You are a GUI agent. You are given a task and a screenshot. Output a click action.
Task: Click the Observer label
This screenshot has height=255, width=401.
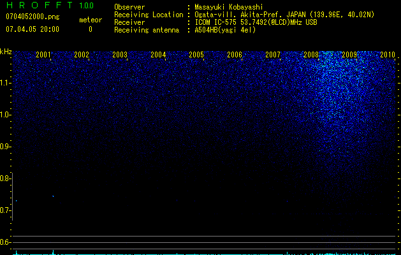point(129,7)
